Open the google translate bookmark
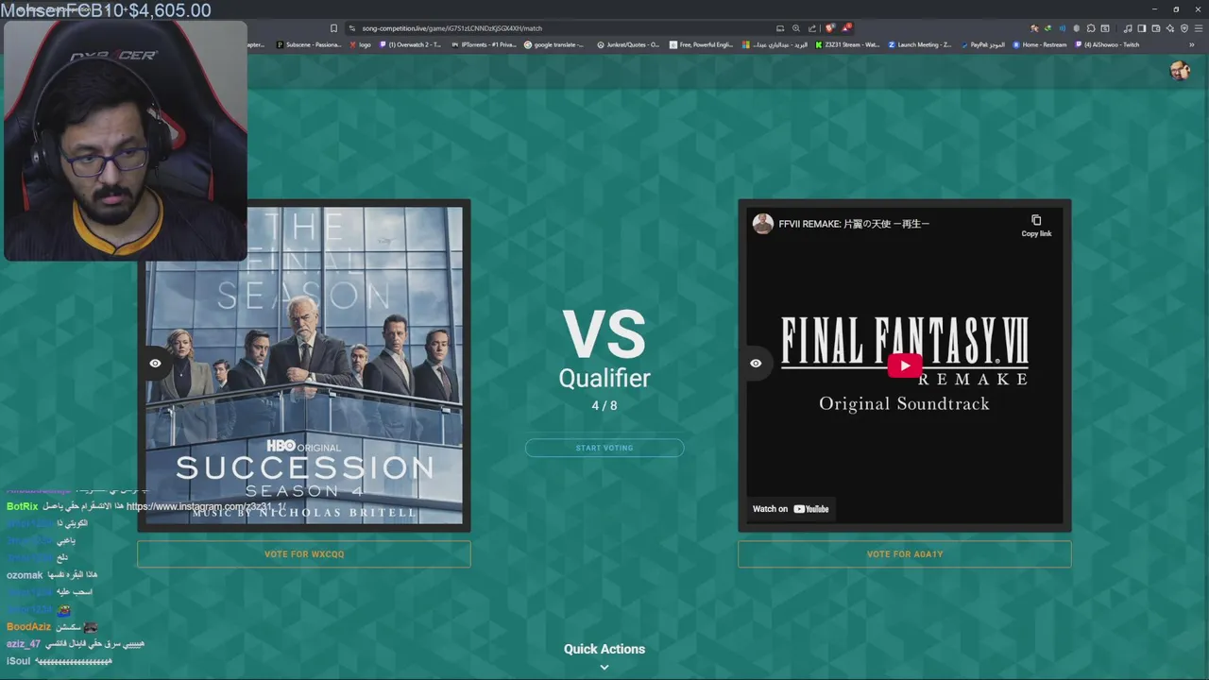 pos(554,44)
